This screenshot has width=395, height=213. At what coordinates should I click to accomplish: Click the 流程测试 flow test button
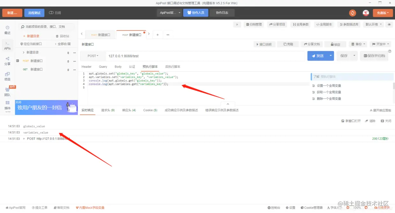tap(34, 13)
